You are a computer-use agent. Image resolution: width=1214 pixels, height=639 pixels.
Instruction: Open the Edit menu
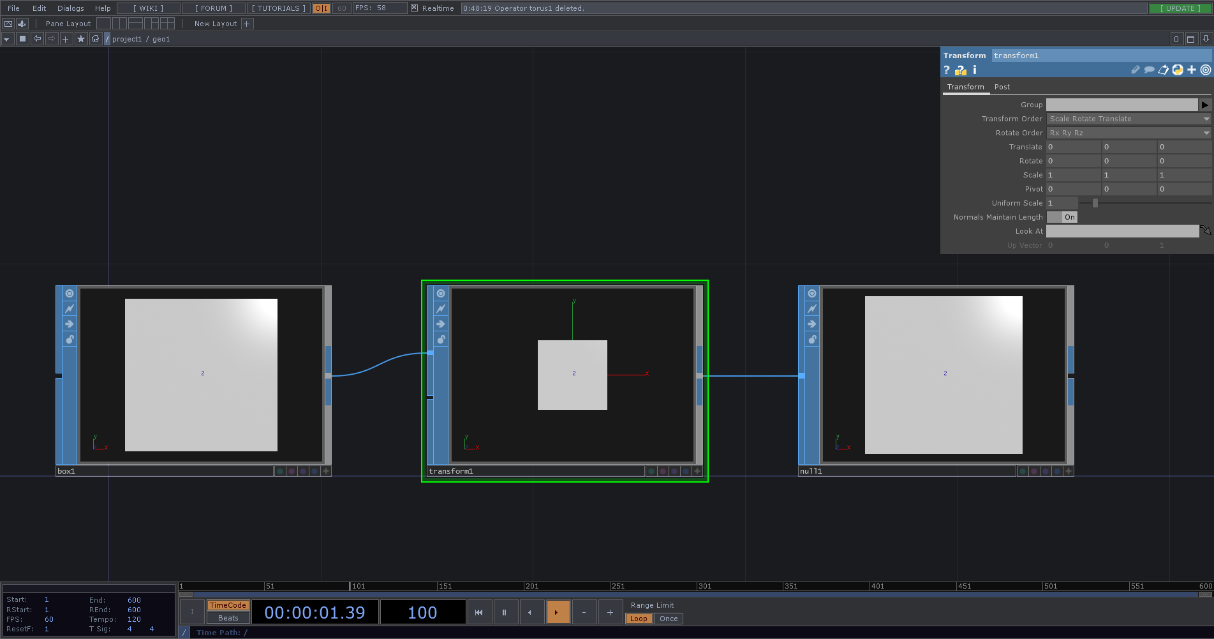point(40,8)
